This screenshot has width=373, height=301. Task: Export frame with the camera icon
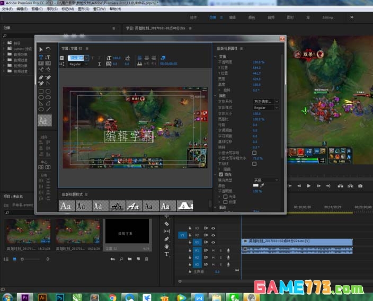point(360,186)
